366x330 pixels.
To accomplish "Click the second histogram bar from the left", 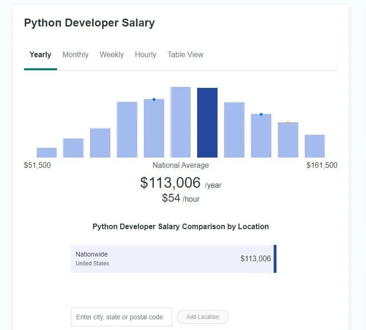I will [x=73, y=148].
